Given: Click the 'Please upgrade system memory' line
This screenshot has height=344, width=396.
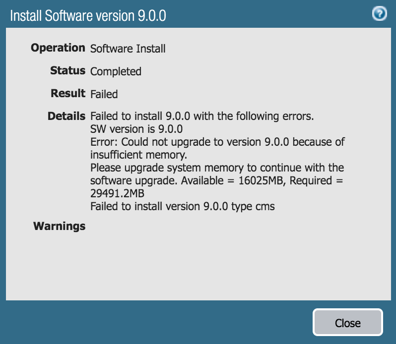Looking at the screenshot, I should point(217,168).
